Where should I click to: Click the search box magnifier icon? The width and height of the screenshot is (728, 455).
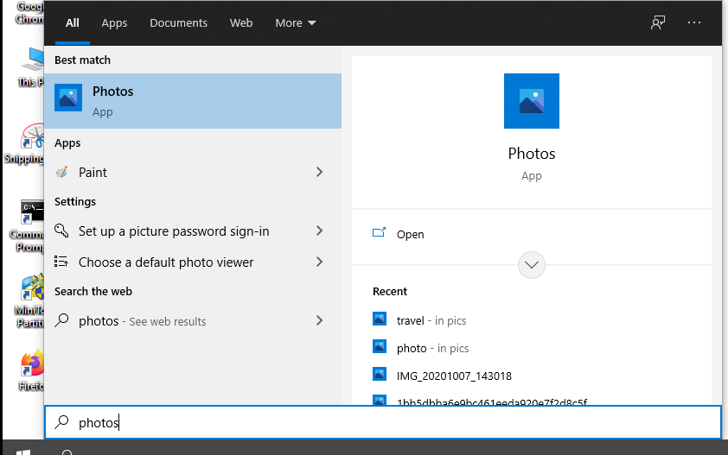coord(61,421)
